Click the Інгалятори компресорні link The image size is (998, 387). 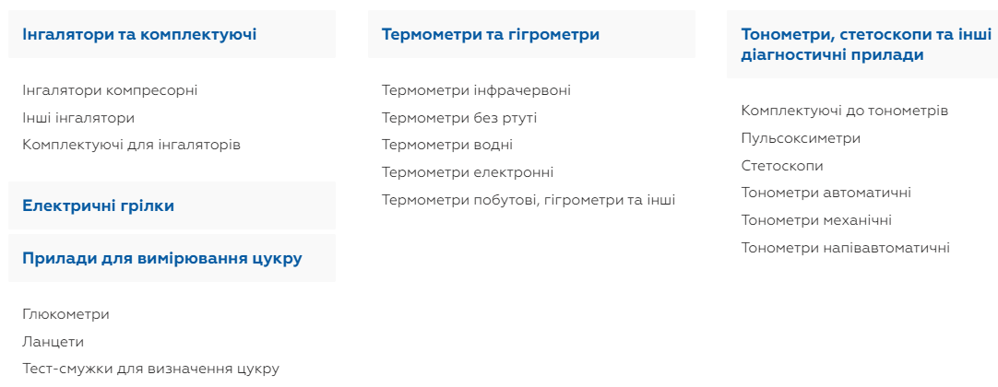coord(110,90)
